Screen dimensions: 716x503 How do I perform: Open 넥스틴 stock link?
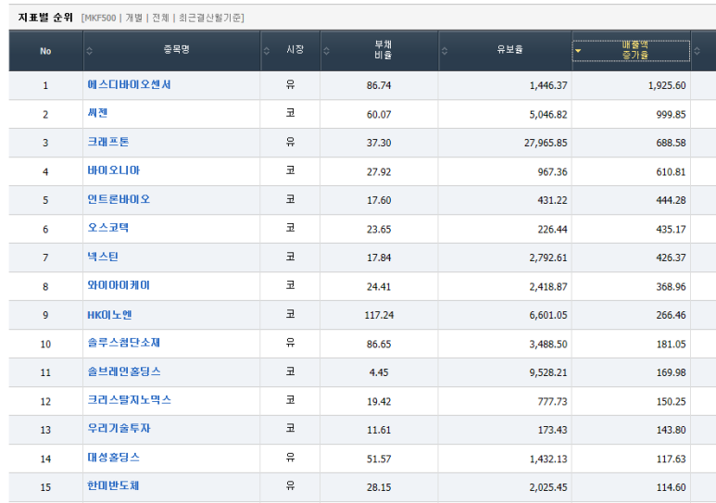click(x=103, y=257)
